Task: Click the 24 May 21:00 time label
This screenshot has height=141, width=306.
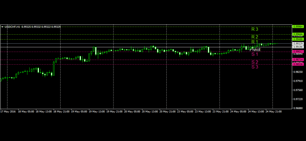Action: pos(274,112)
